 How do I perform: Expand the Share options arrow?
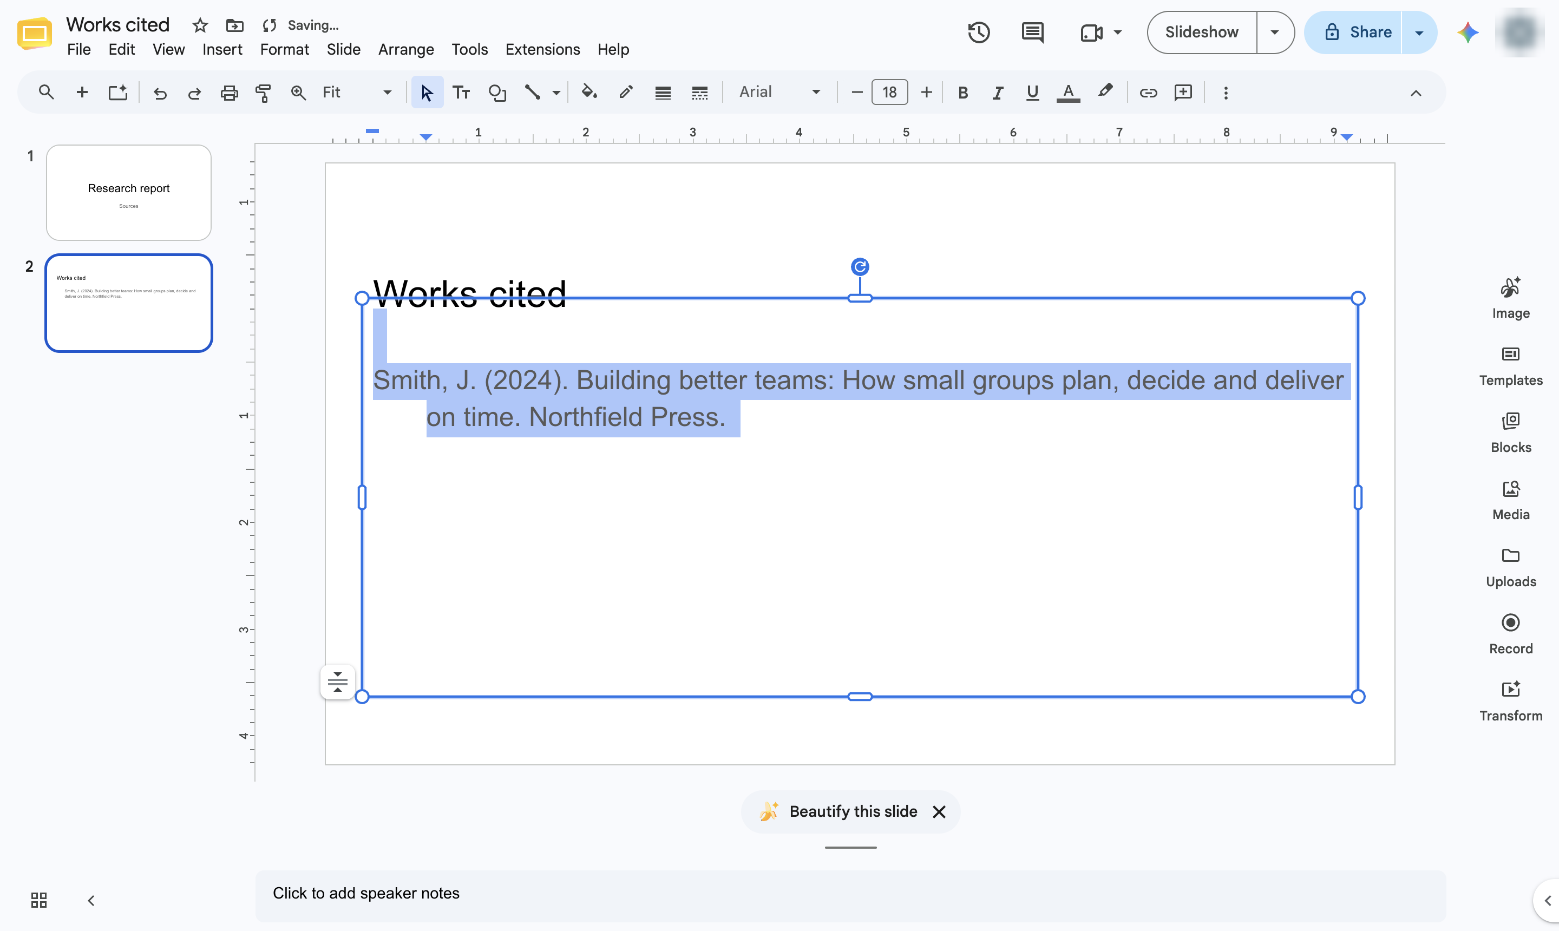click(x=1418, y=32)
